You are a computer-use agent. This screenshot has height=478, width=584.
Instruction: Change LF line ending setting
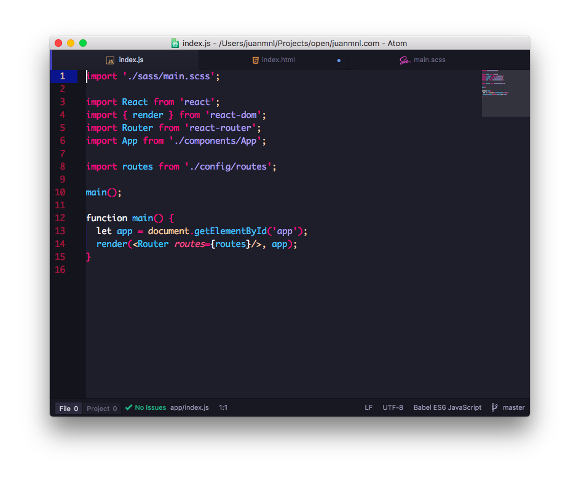pyautogui.click(x=368, y=407)
